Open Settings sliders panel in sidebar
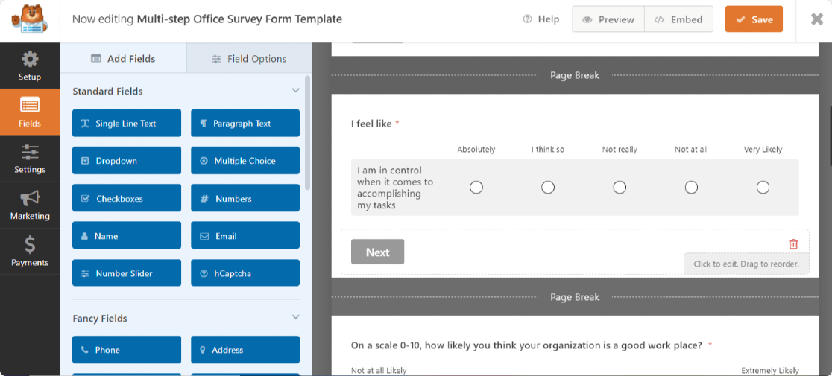The width and height of the screenshot is (832, 376). click(30, 159)
